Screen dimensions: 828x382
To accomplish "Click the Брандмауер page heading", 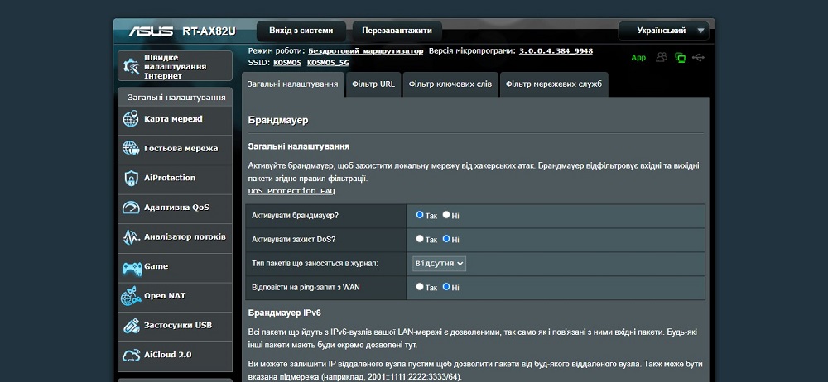I will (278, 120).
